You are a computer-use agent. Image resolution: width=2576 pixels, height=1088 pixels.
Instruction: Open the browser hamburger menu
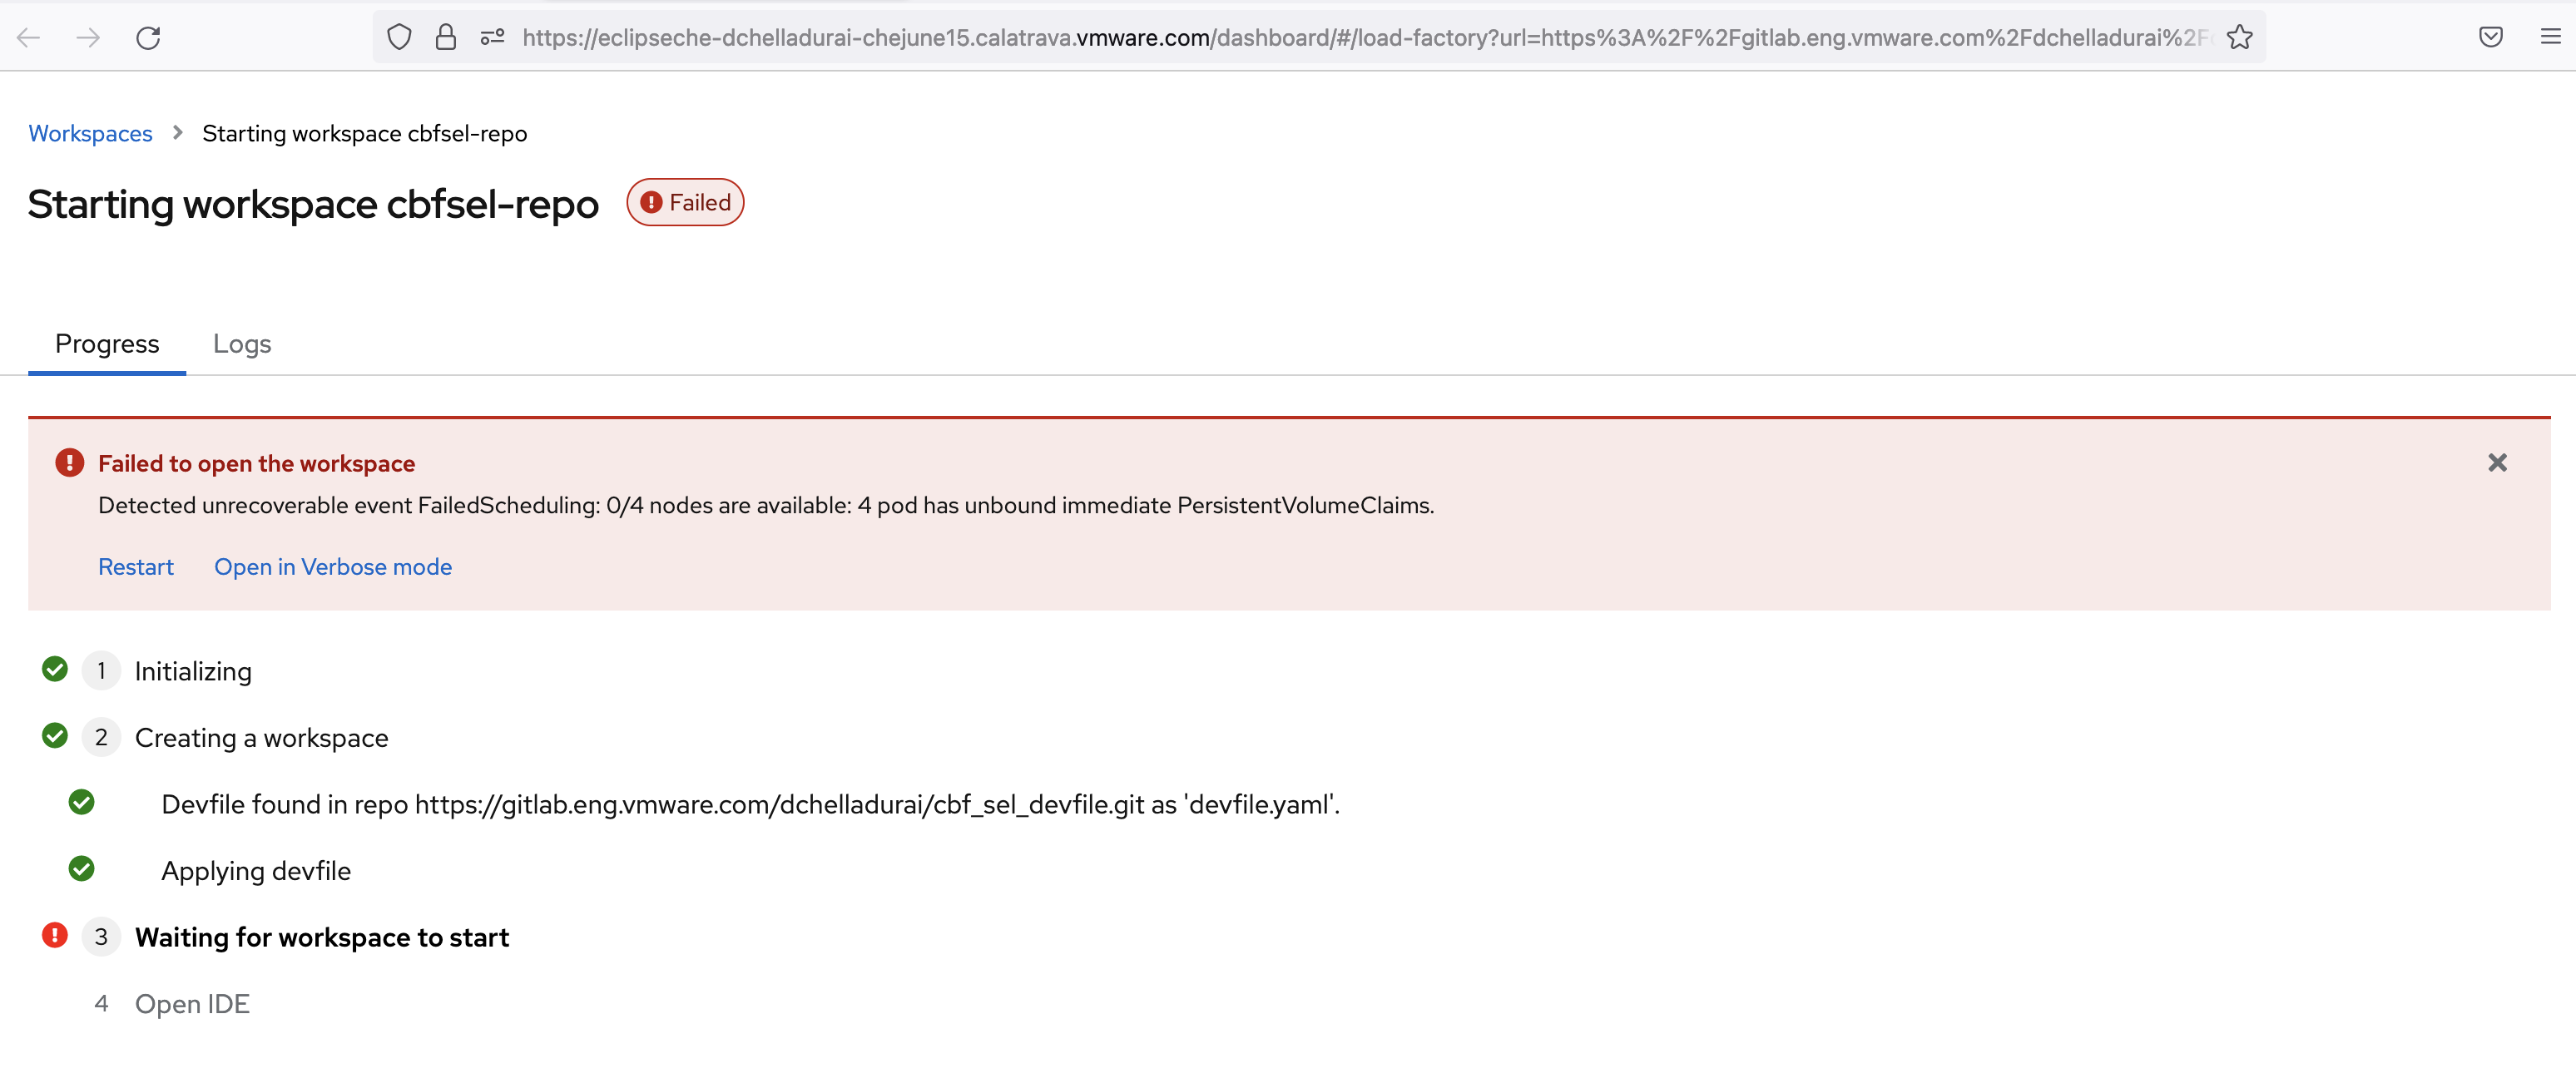click(2550, 38)
